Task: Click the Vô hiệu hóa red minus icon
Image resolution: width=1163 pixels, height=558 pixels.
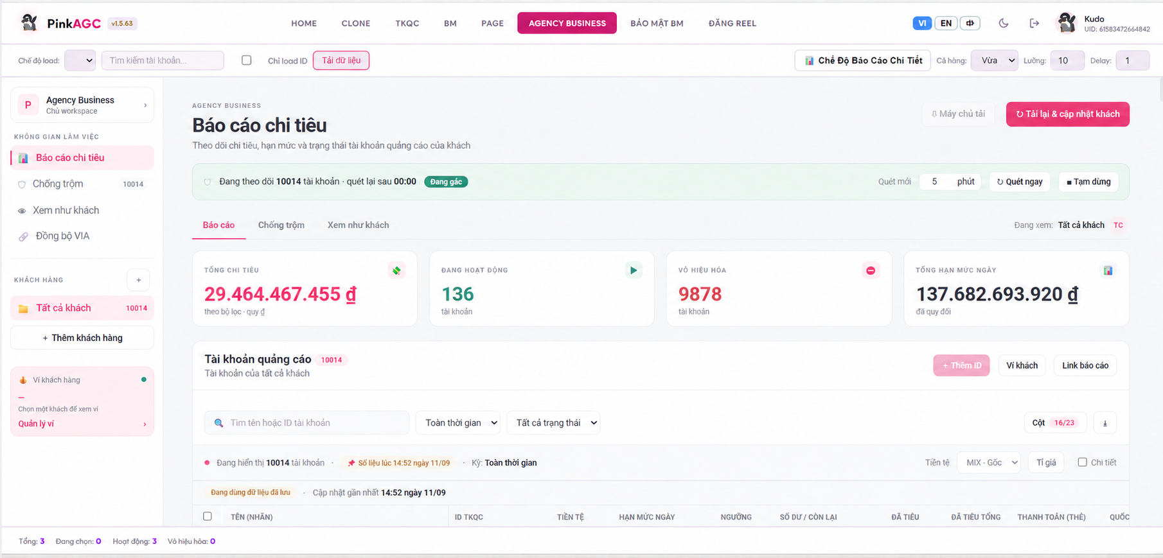Action: 870,270
